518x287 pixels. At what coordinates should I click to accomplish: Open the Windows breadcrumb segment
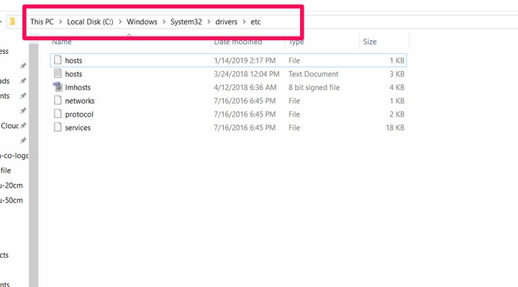tap(142, 22)
